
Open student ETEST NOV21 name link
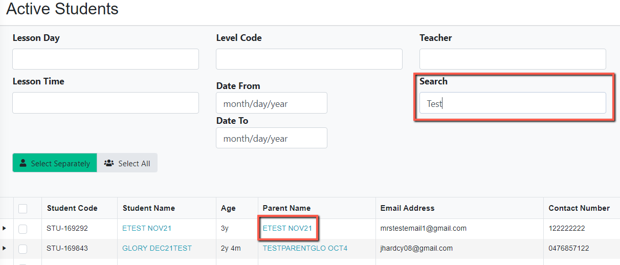[x=147, y=228]
